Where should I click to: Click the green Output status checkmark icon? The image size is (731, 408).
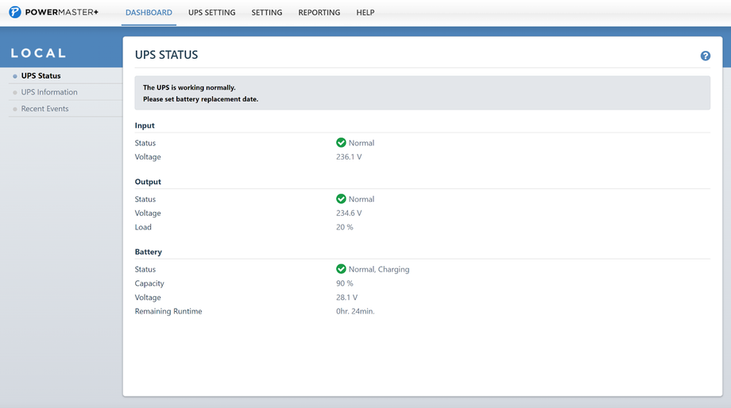point(341,199)
